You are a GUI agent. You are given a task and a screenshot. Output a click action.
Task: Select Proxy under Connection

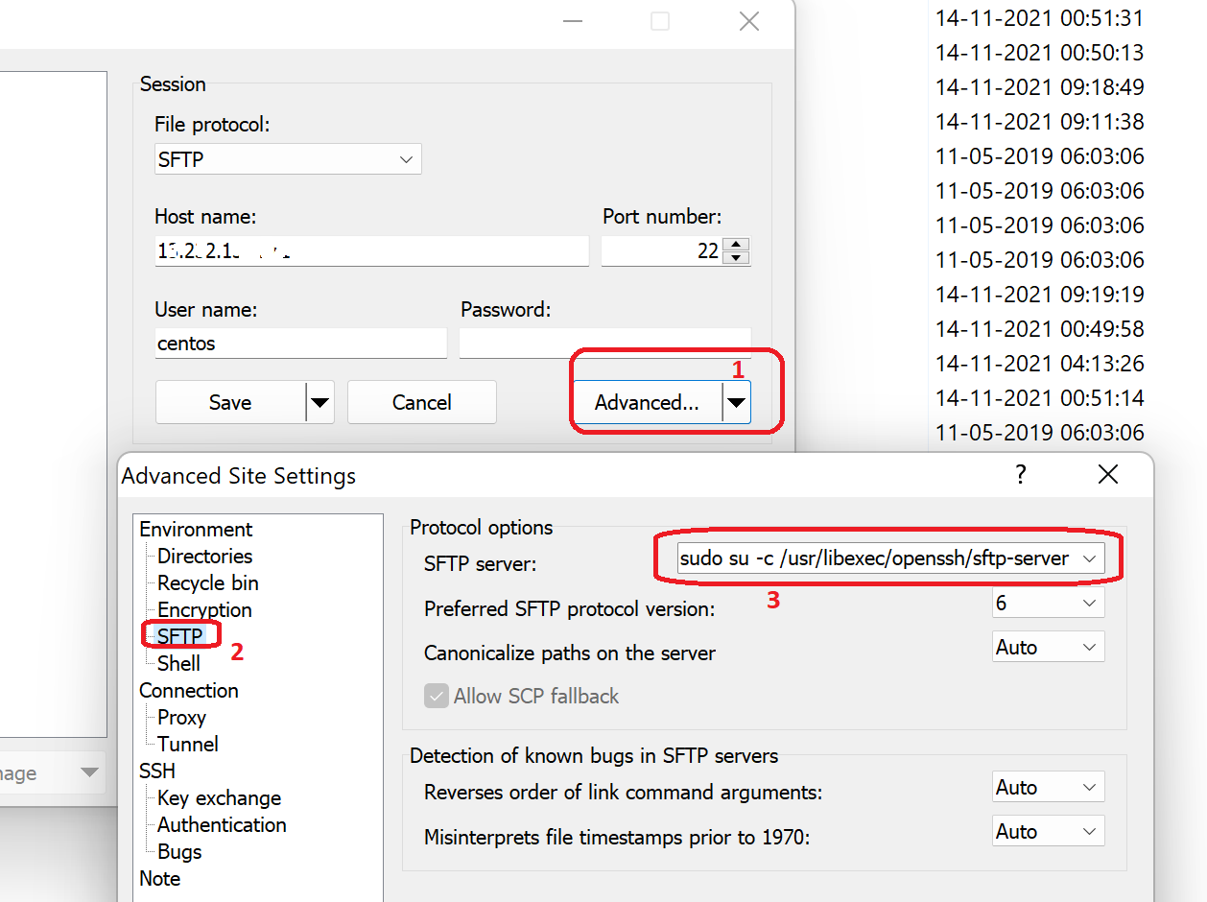181,717
